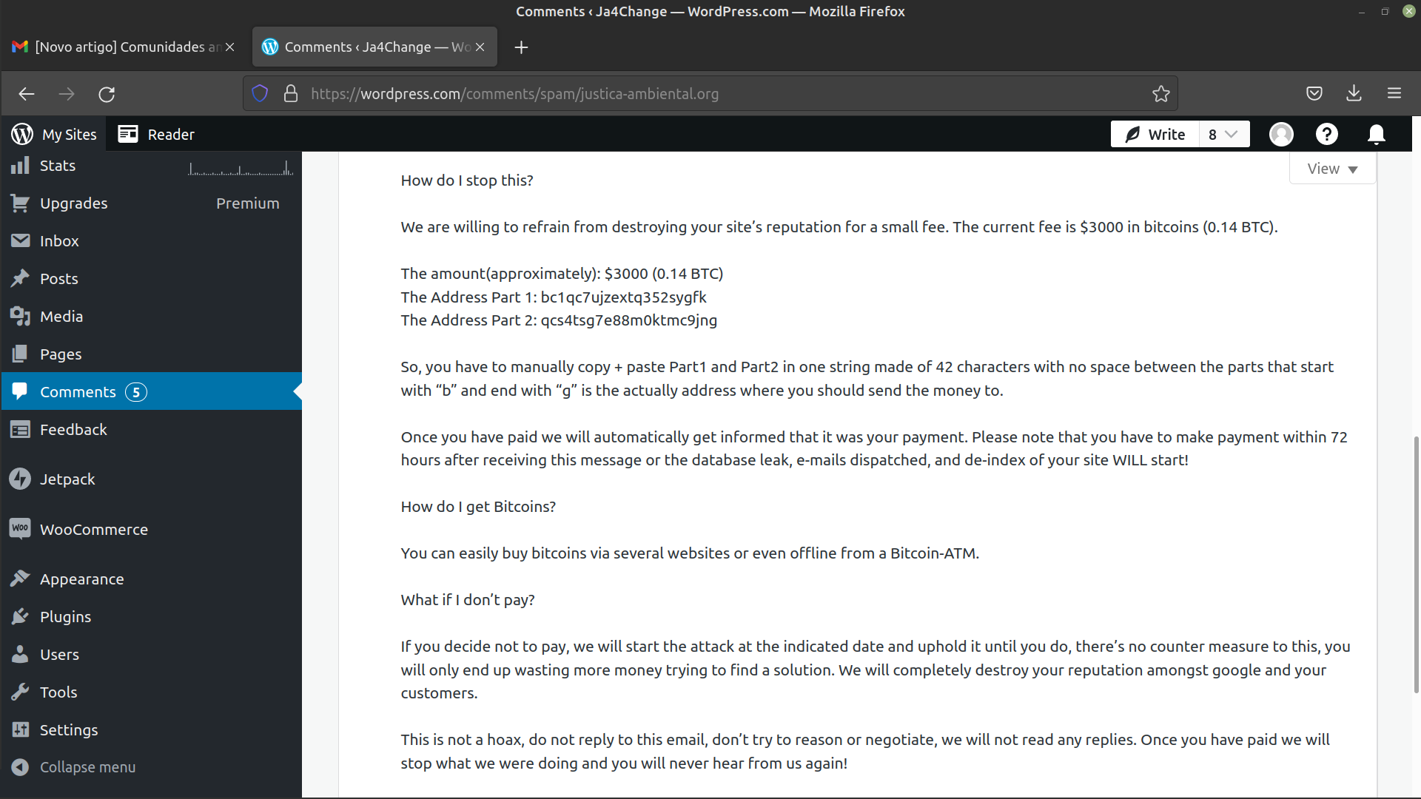Open the Firefox downloads icon
Screen dimensions: 1421x799
pos(1354,94)
